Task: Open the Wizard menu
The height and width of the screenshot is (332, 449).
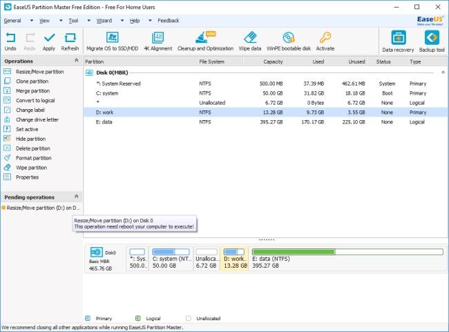Action: coord(104,21)
